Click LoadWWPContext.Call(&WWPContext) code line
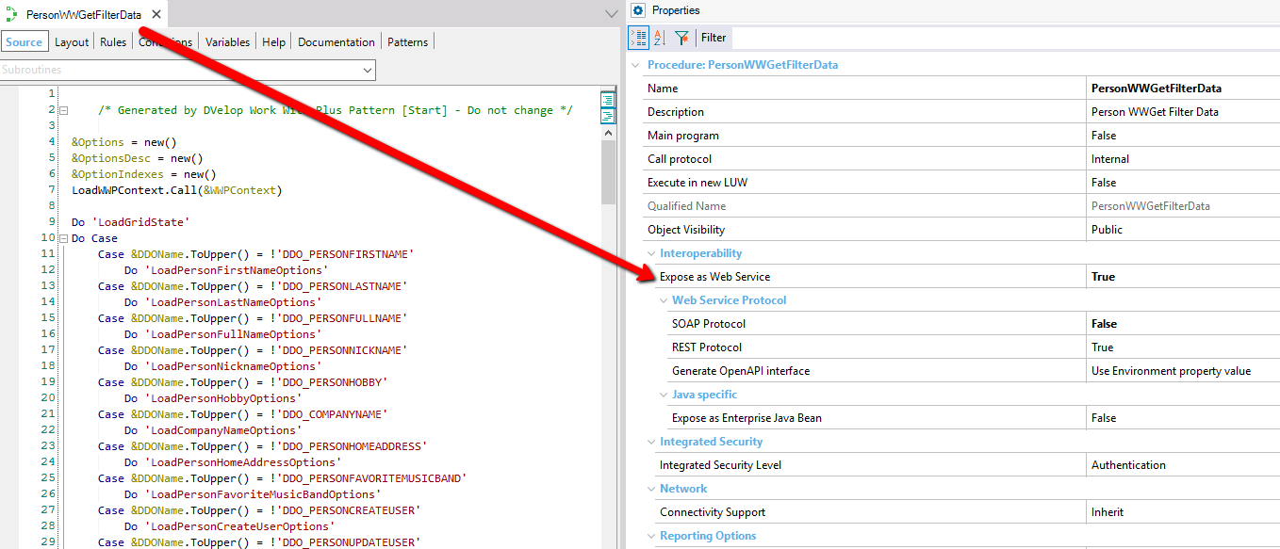 click(x=177, y=190)
